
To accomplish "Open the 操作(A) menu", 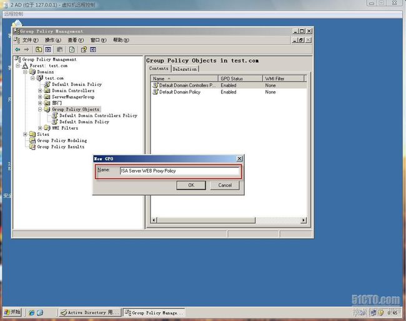I will (53, 40).
